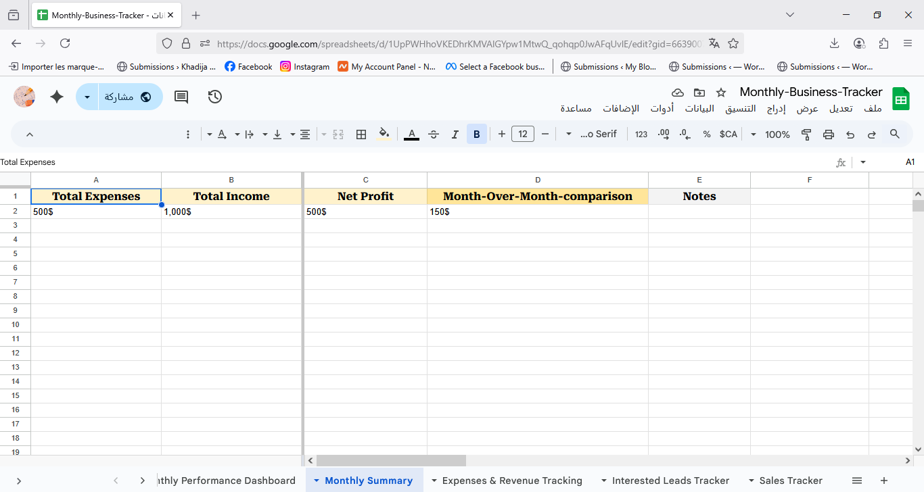Select the Net Profit header cell
The height and width of the screenshot is (492, 924).
click(x=365, y=197)
